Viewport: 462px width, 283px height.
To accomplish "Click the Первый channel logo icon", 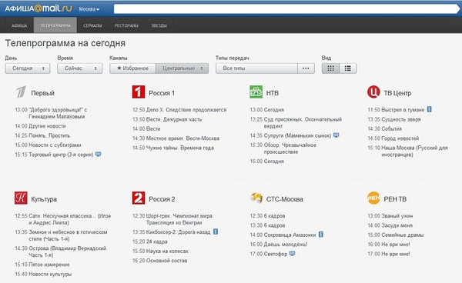I will tap(22, 92).
